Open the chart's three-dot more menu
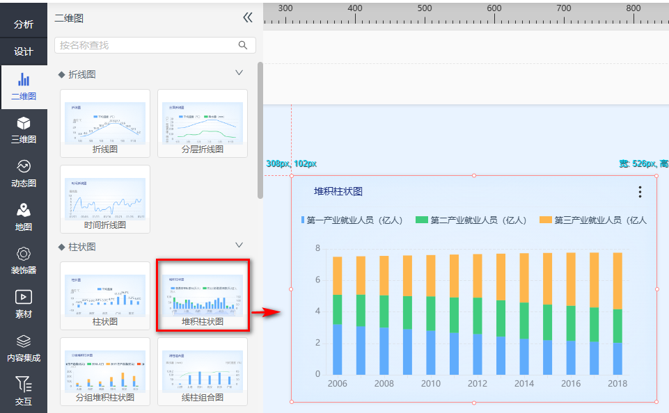669x413 pixels. 640,192
